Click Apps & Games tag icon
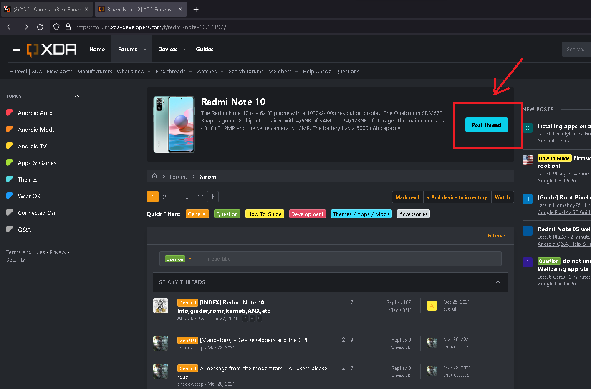The width and height of the screenshot is (591, 389). tap(10, 163)
